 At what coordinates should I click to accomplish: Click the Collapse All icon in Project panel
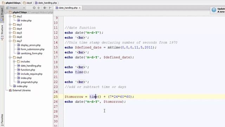39,8
